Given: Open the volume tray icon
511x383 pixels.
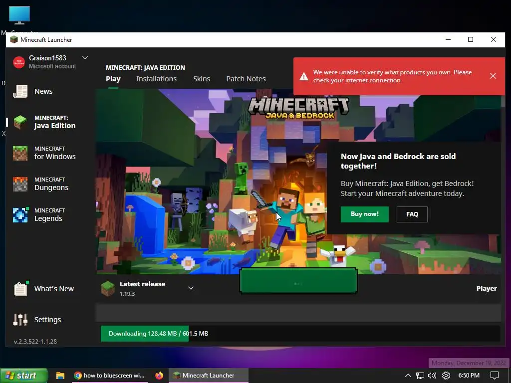Looking at the screenshot, I should [432, 376].
